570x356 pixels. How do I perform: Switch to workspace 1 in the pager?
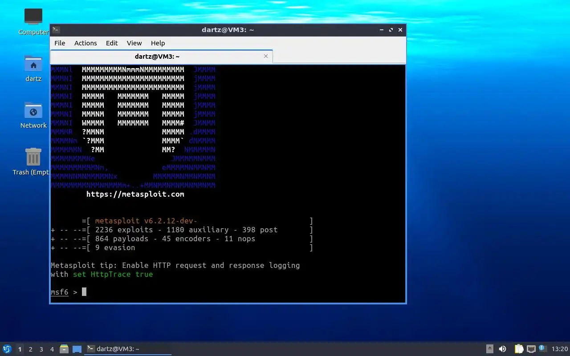(x=20, y=349)
